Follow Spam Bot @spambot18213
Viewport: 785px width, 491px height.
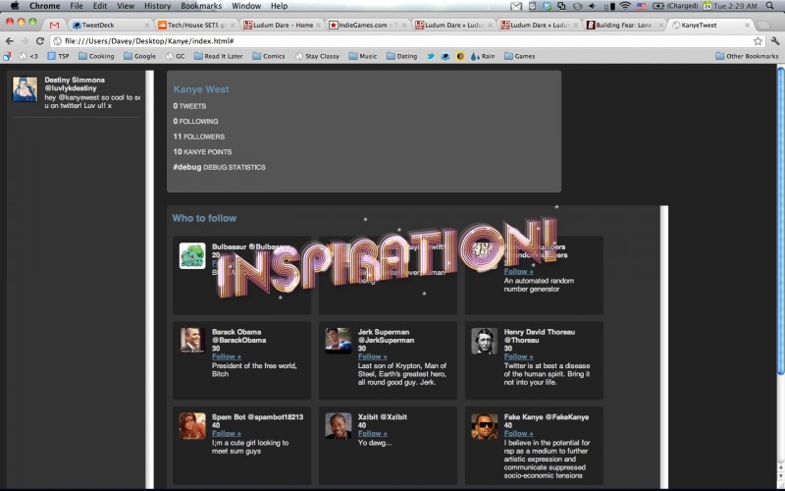(227, 433)
